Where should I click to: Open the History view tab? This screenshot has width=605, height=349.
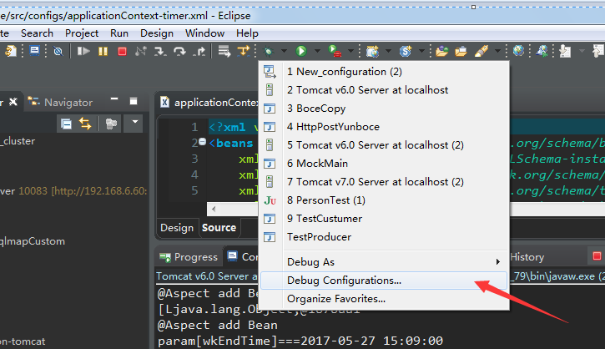(527, 257)
